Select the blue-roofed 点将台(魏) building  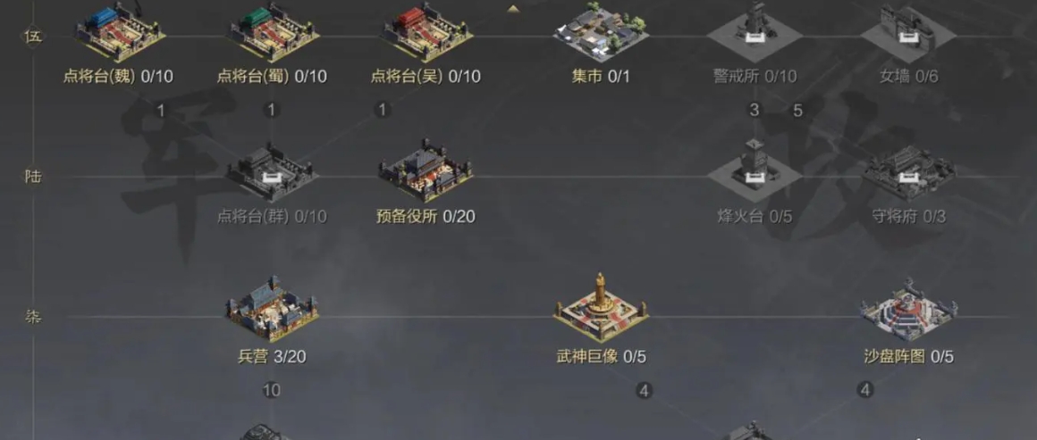[x=120, y=33]
